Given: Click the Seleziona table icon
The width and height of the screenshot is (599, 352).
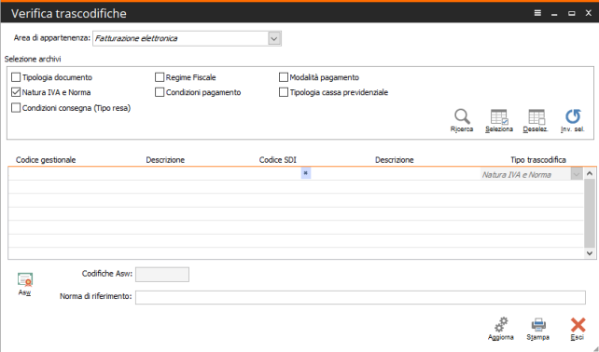Looking at the screenshot, I should click(x=499, y=116).
